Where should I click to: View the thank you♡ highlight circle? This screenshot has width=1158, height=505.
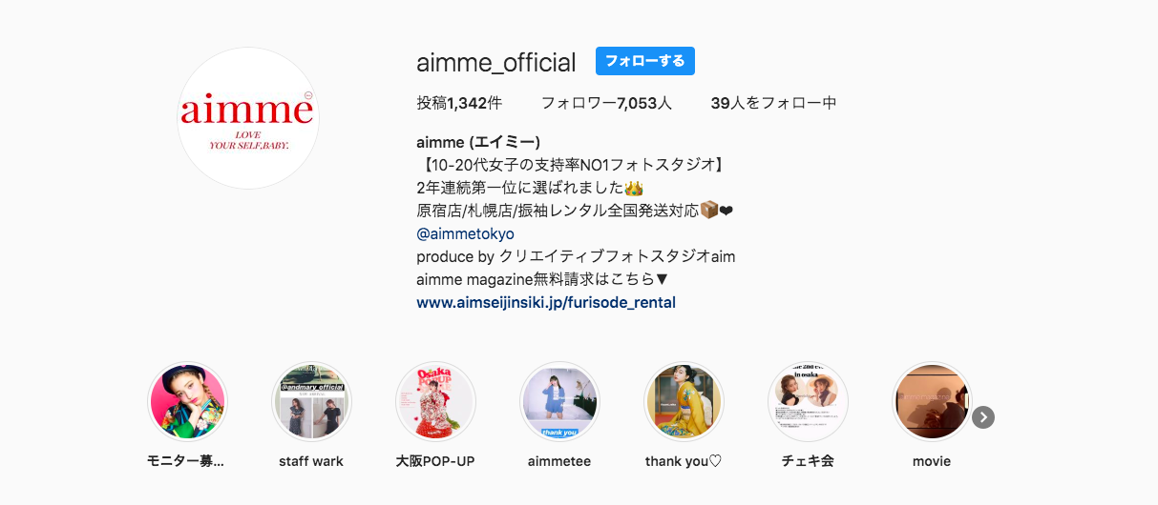(x=684, y=401)
